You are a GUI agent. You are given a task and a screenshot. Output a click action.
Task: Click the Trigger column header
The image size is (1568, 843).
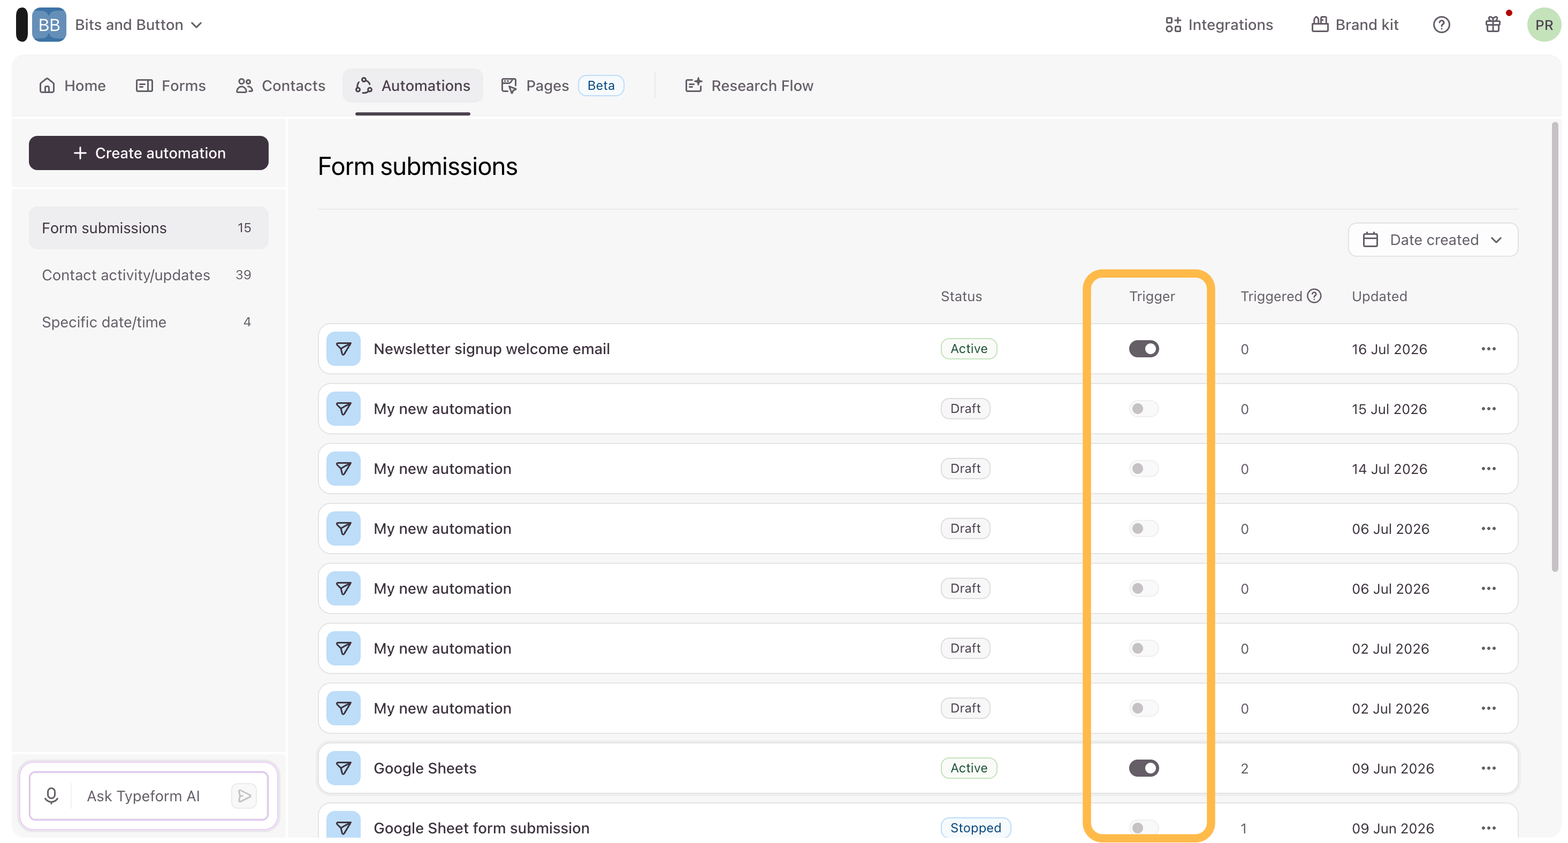tap(1152, 296)
